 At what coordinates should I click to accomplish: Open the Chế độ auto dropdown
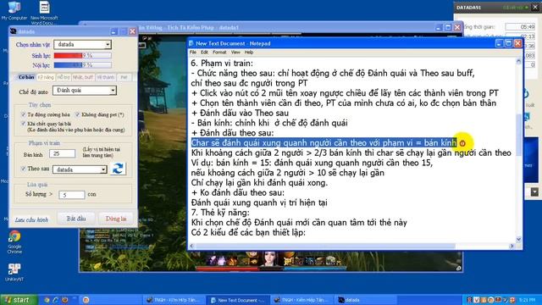113,91
